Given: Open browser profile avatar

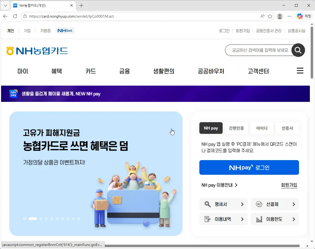Looking at the screenshot, I should (x=280, y=16).
